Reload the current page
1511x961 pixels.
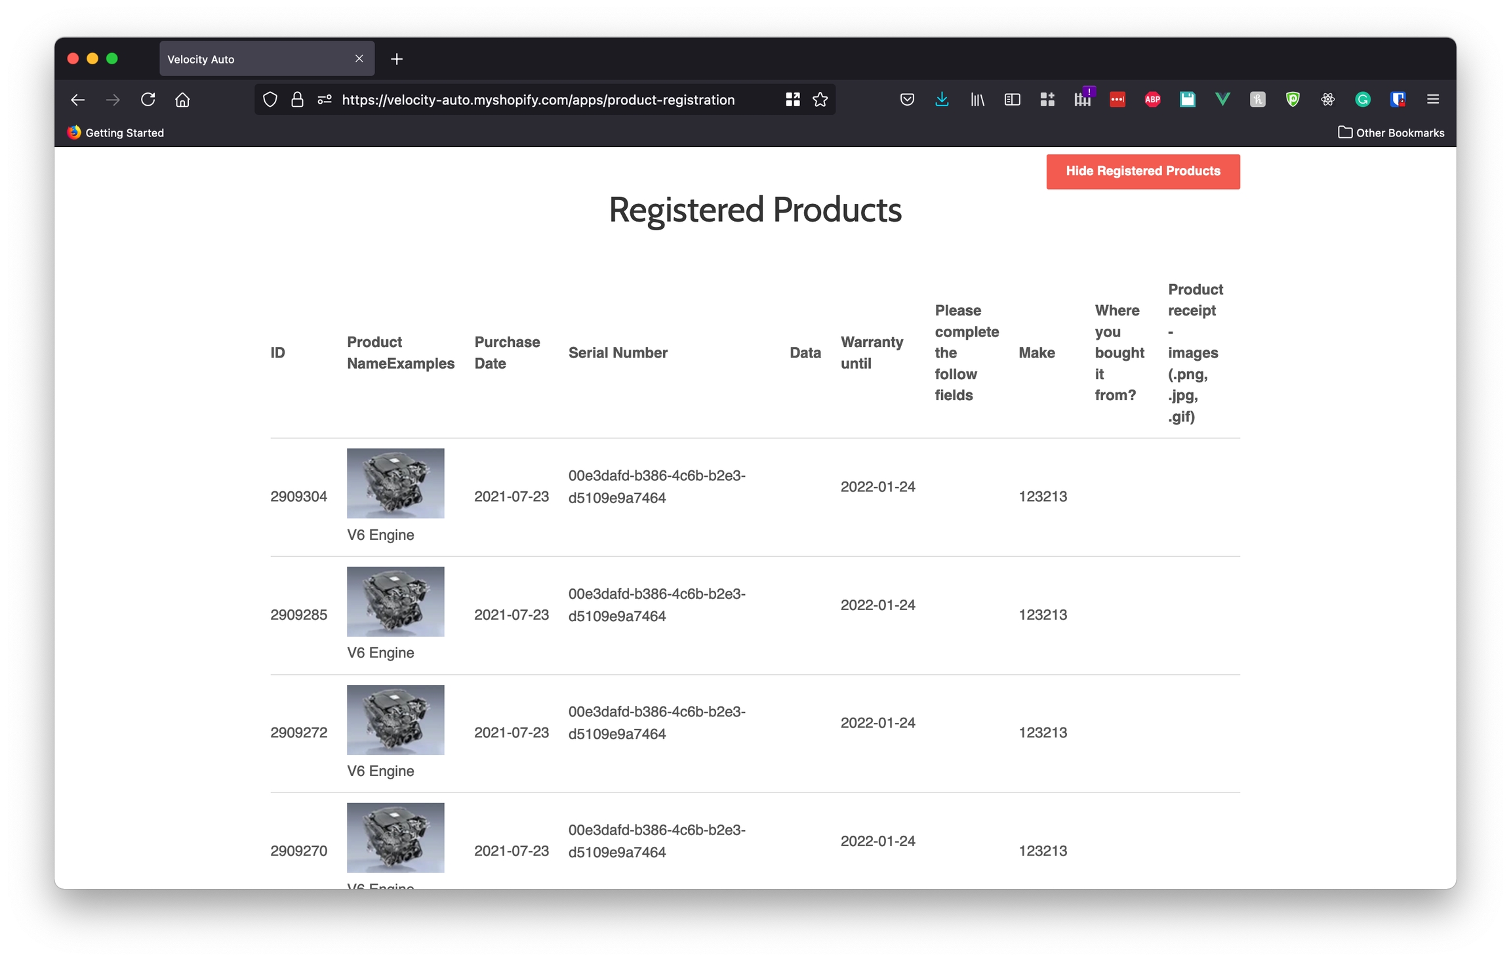coord(148,100)
